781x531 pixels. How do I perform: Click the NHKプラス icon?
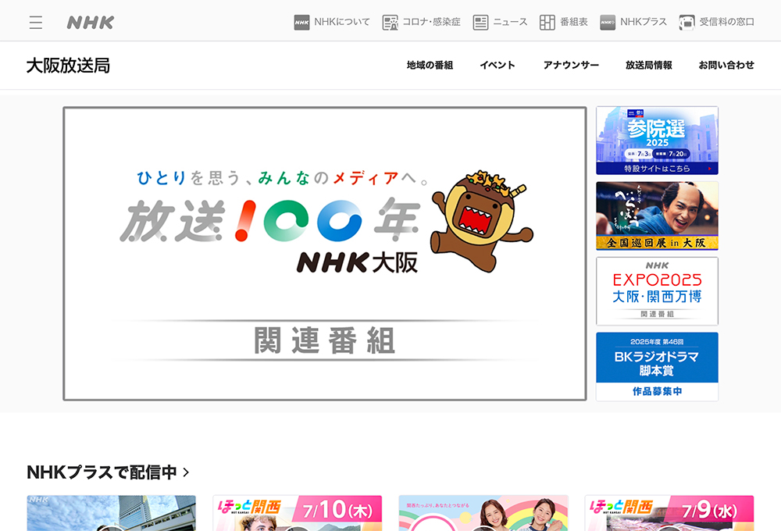(608, 23)
